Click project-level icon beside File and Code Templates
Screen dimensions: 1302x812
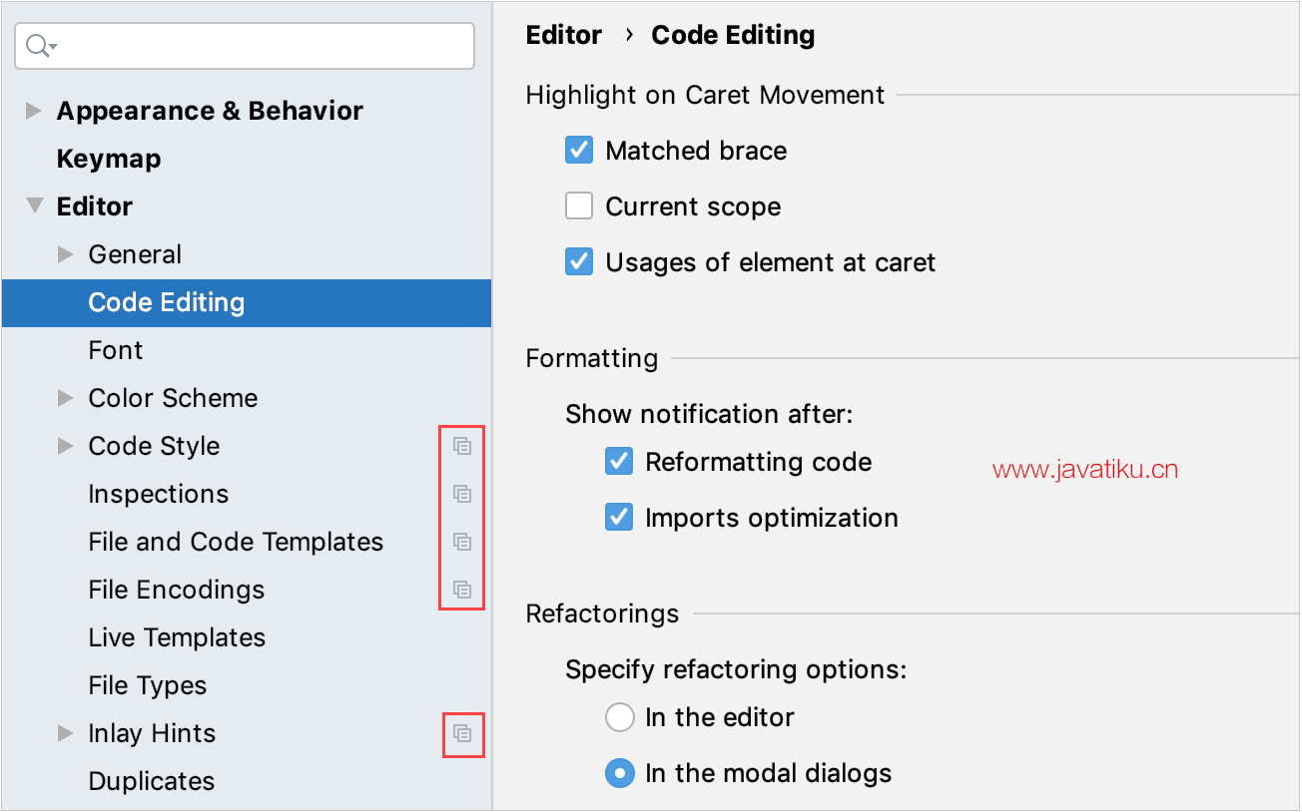[461, 542]
